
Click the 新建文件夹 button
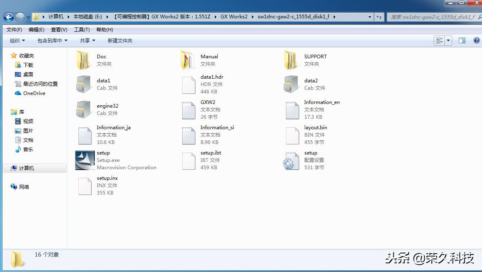click(x=120, y=40)
